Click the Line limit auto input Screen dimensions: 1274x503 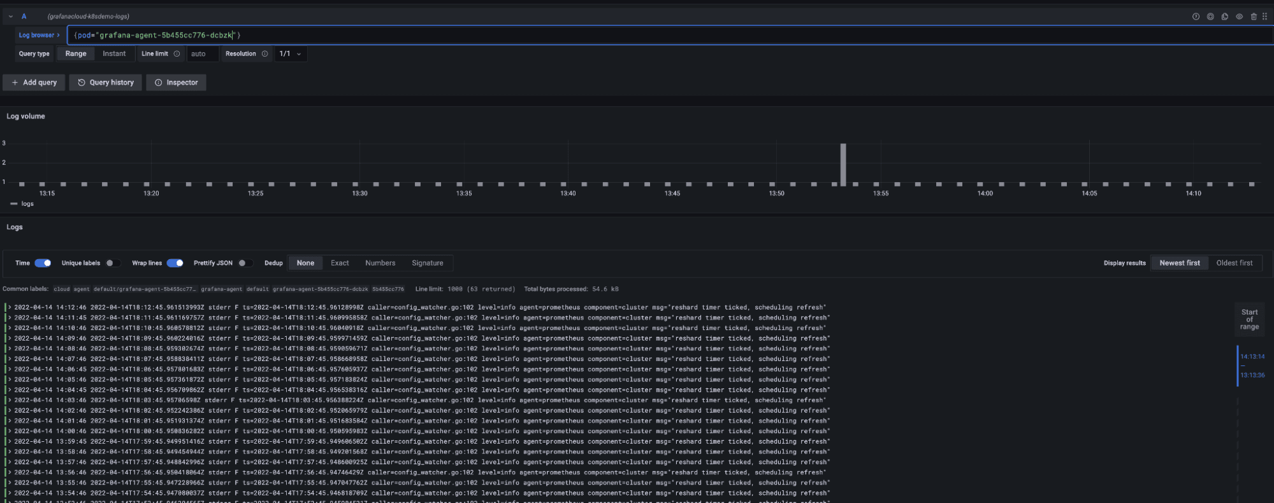[x=202, y=53]
